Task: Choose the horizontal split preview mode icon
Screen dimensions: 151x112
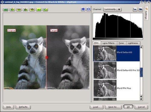Action: point(19,9)
